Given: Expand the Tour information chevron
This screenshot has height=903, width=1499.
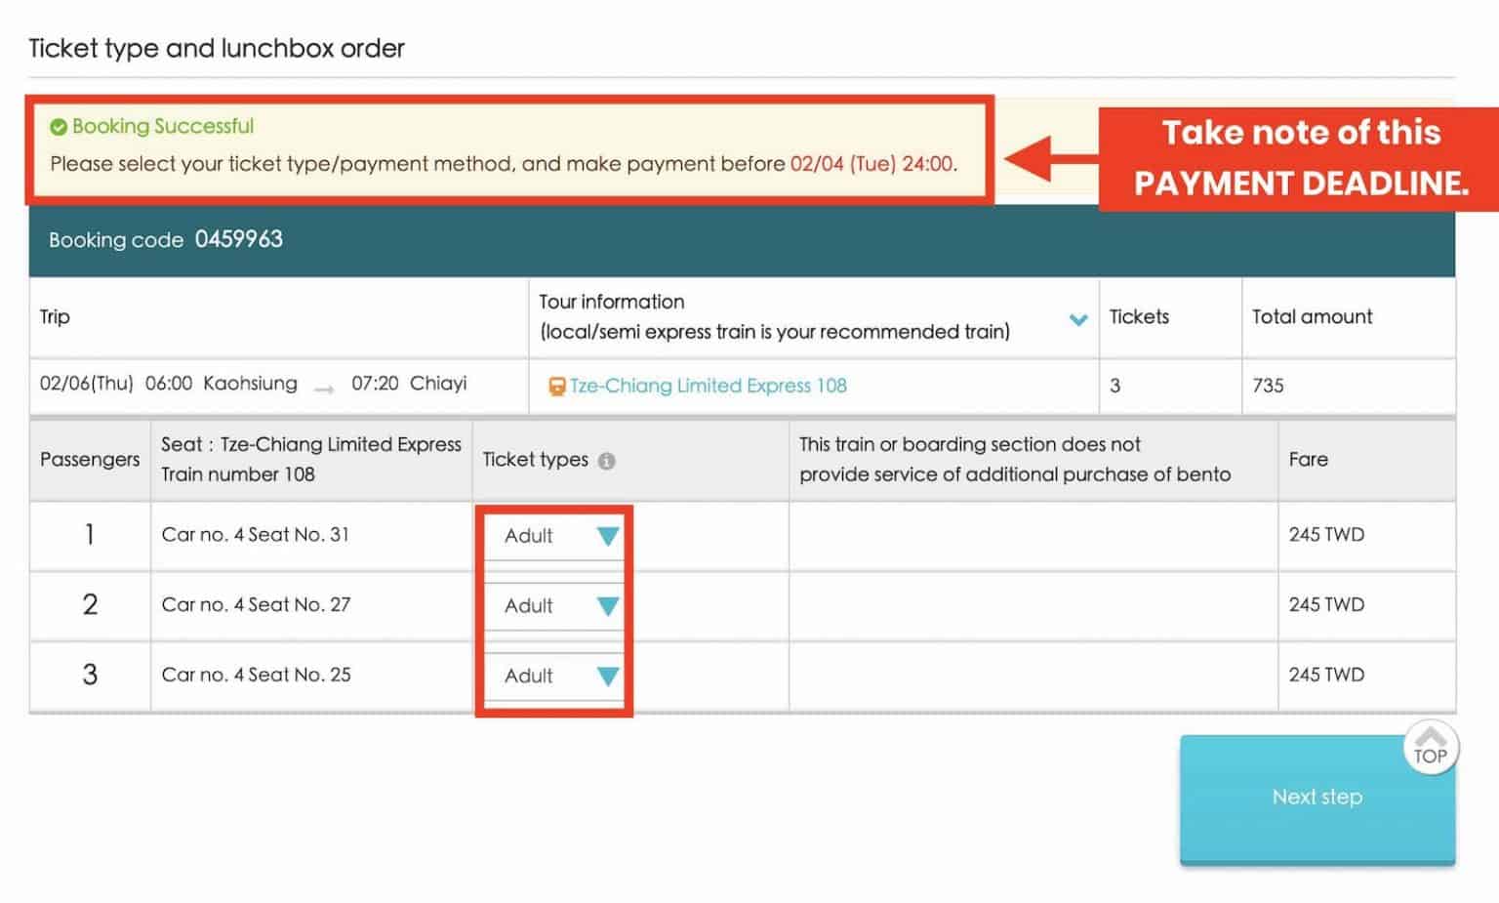Looking at the screenshot, I should coord(1078,319).
